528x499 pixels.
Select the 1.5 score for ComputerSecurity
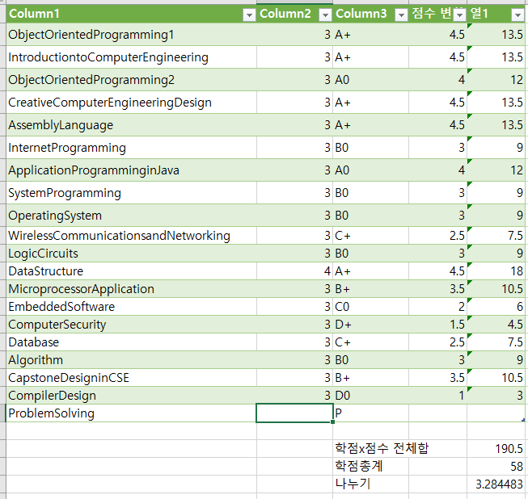(x=437, y=324)
